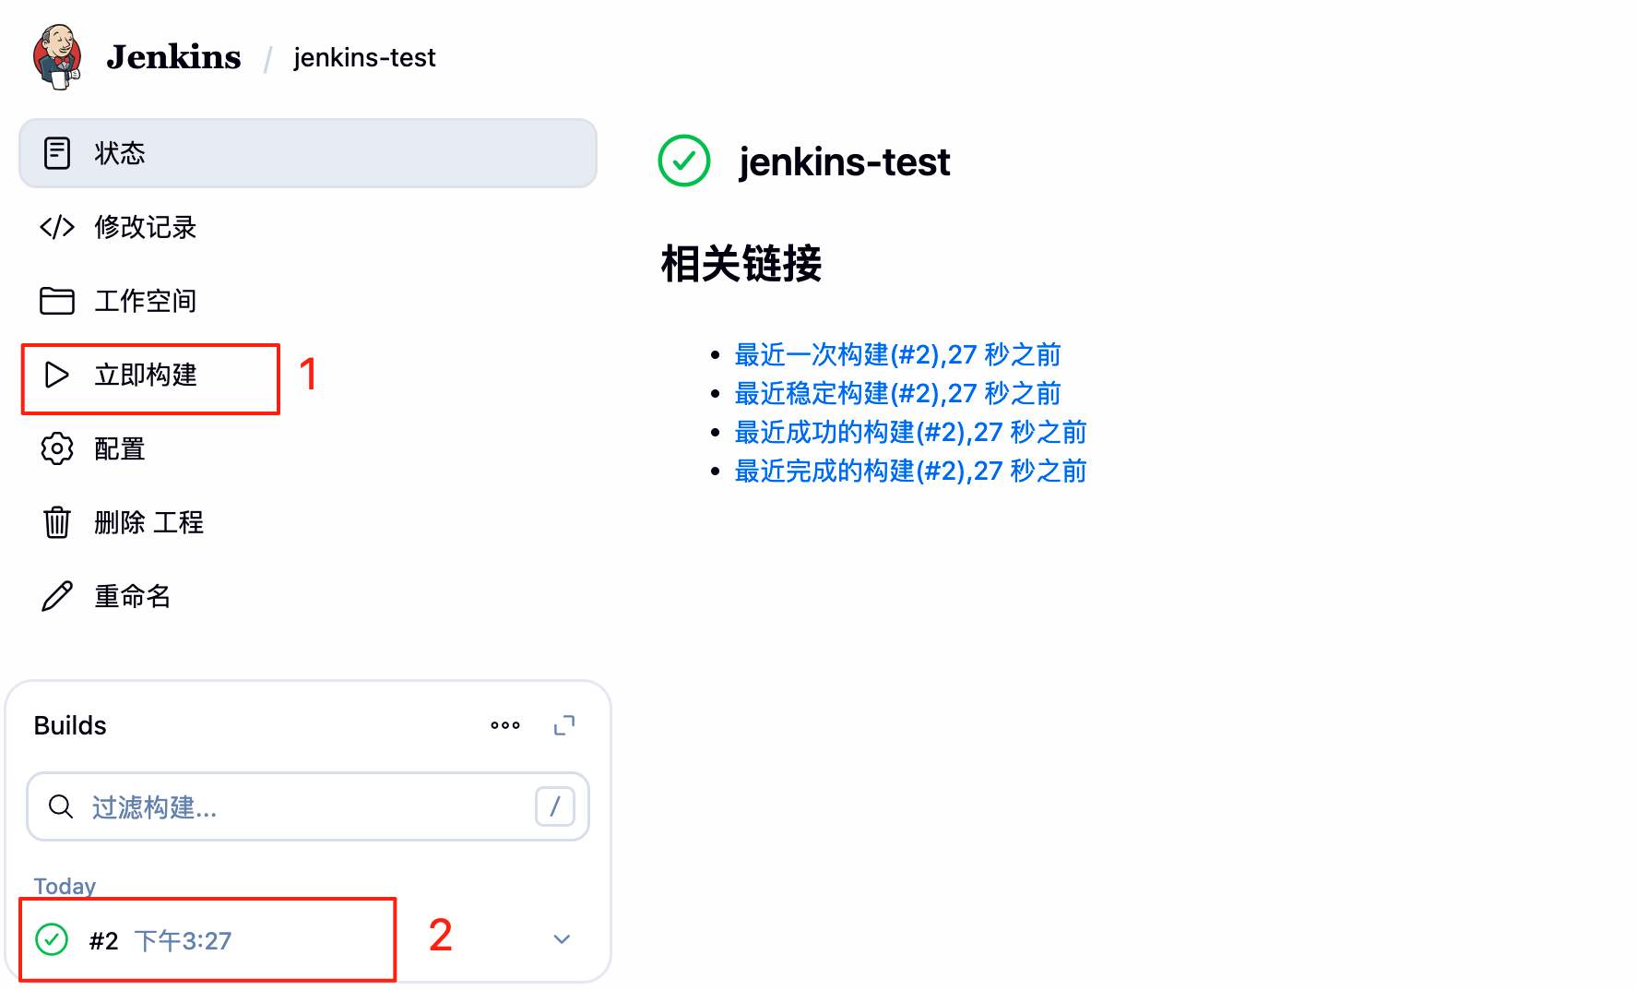The width and height of the screenshot is (1636, 991).
Task: Click the gear icon for 配置
Action: [x=56, y=448]
